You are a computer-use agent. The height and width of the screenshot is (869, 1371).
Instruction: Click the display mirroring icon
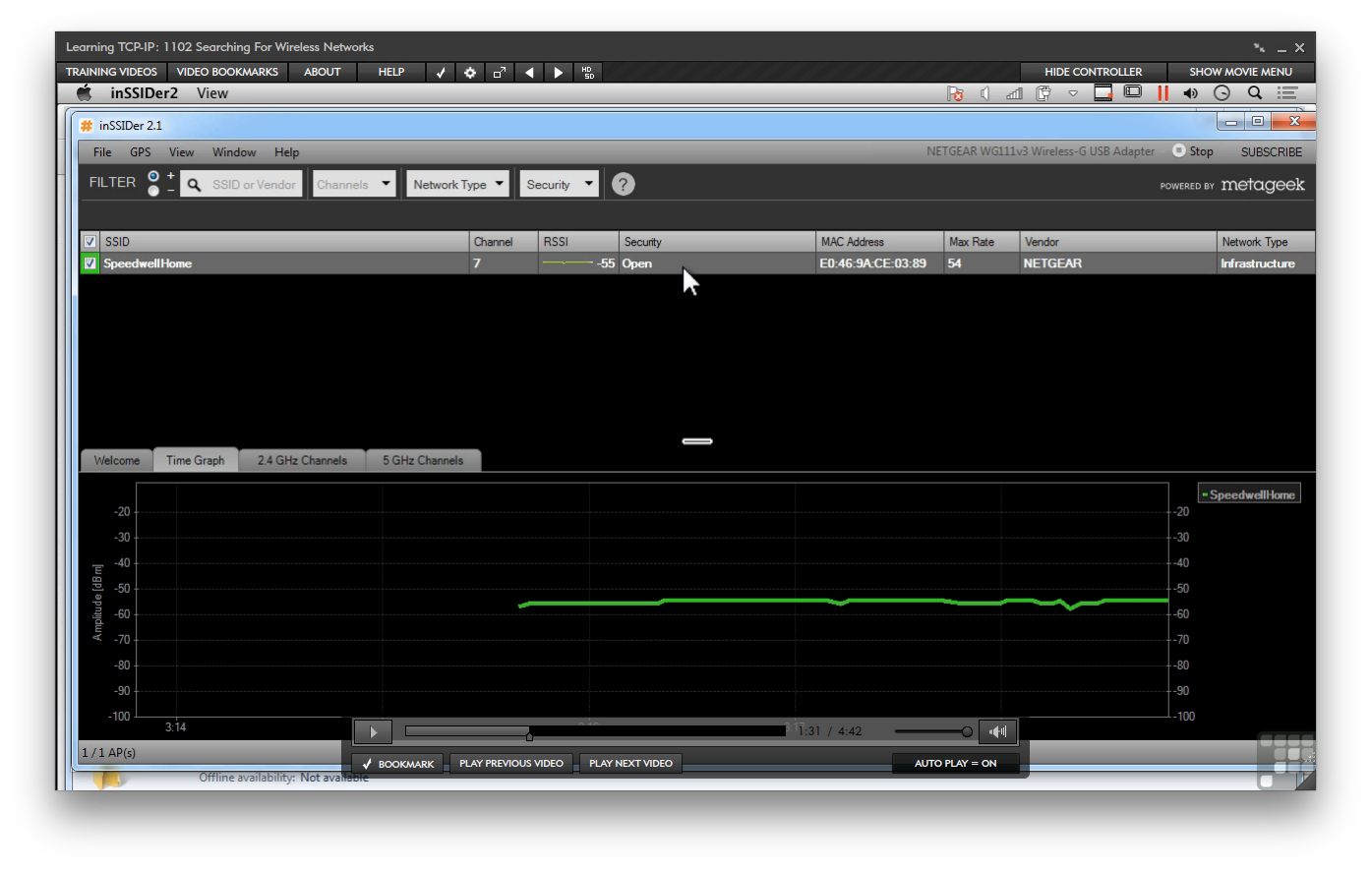point(1133,92)
